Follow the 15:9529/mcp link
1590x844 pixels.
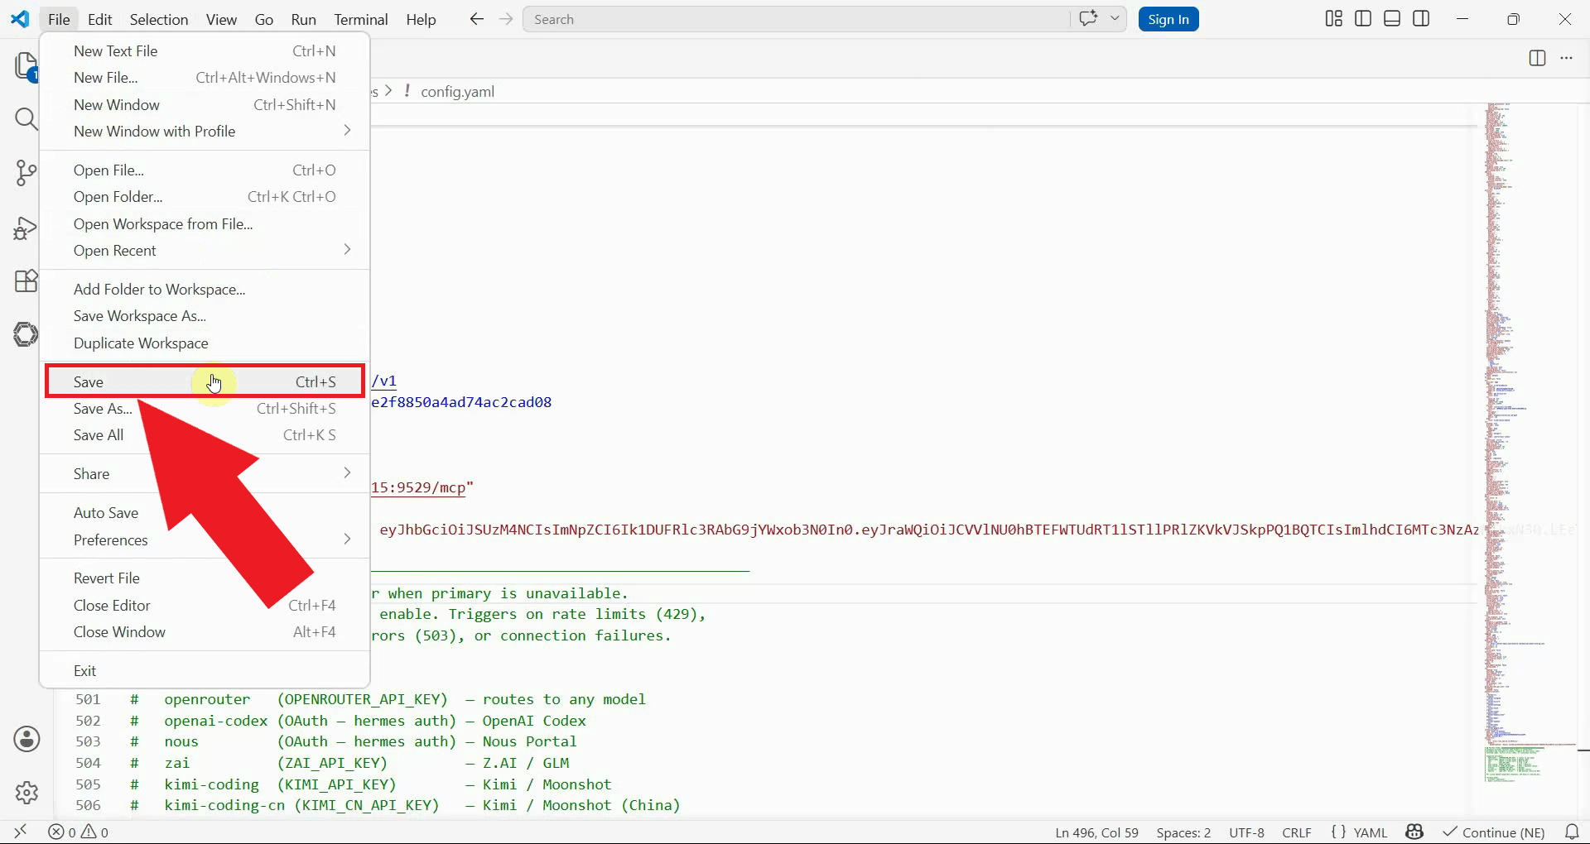pos(419,487)
